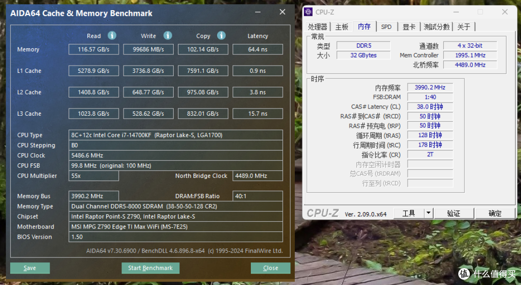Viewport: 521px width, 285px height.
Task: Minimize the AIDA64 benchmark window
Action: coord(258,12)
